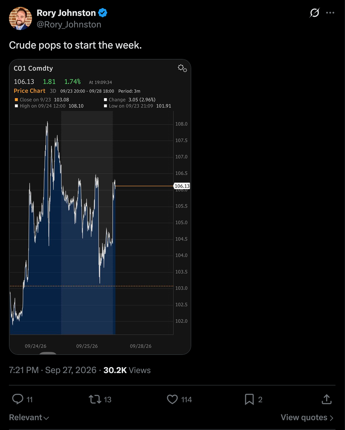
Task: Expand the Relevant sort dropdown
Action: pyautogui.click(x=29, y=417)
